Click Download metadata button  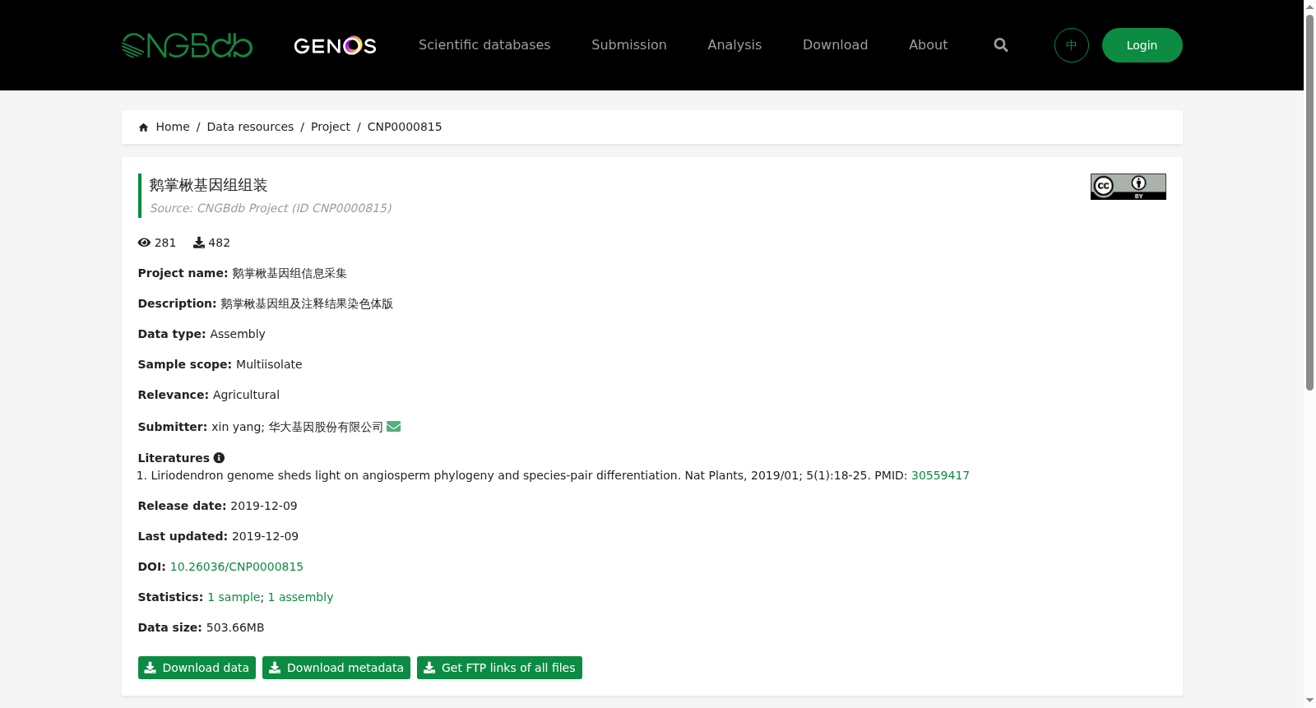coord(336,668)
